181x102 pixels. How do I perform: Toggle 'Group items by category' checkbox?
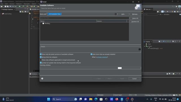click(41, 57)
